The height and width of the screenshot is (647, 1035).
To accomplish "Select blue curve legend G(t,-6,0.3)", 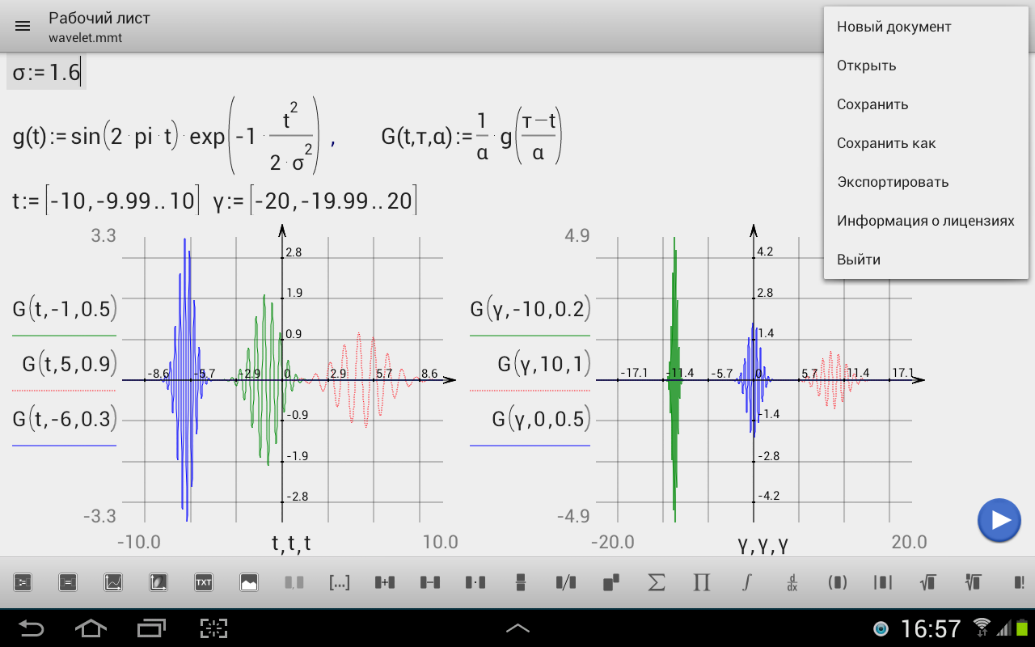I will pos(65,419).
